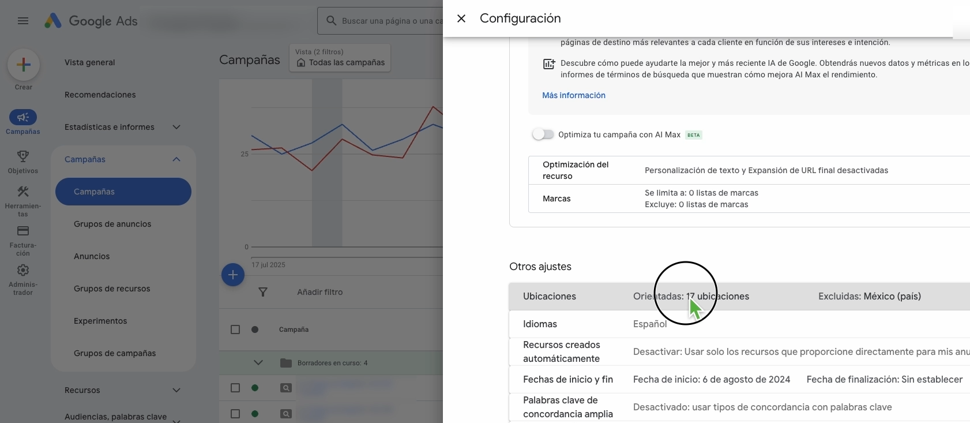
Task: Collapse Borradores en curso group
Action: pos(258,363)
